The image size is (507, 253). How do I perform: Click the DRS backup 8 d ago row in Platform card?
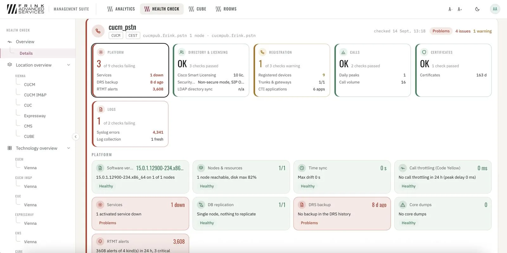[130, 82]
